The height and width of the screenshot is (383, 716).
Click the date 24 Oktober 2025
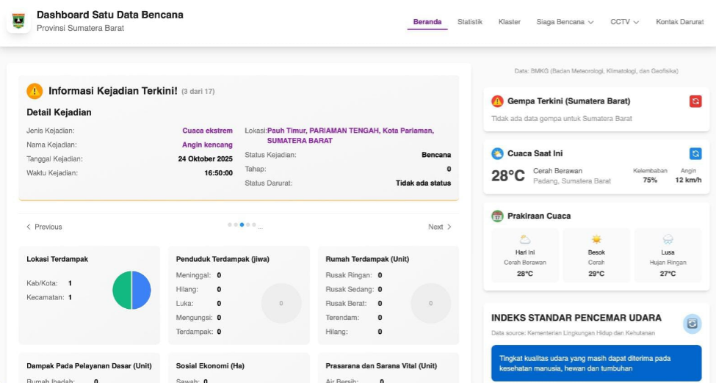[x=205, y=159]
